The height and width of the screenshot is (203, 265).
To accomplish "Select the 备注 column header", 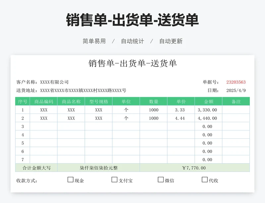I will (x=236, y=101).
